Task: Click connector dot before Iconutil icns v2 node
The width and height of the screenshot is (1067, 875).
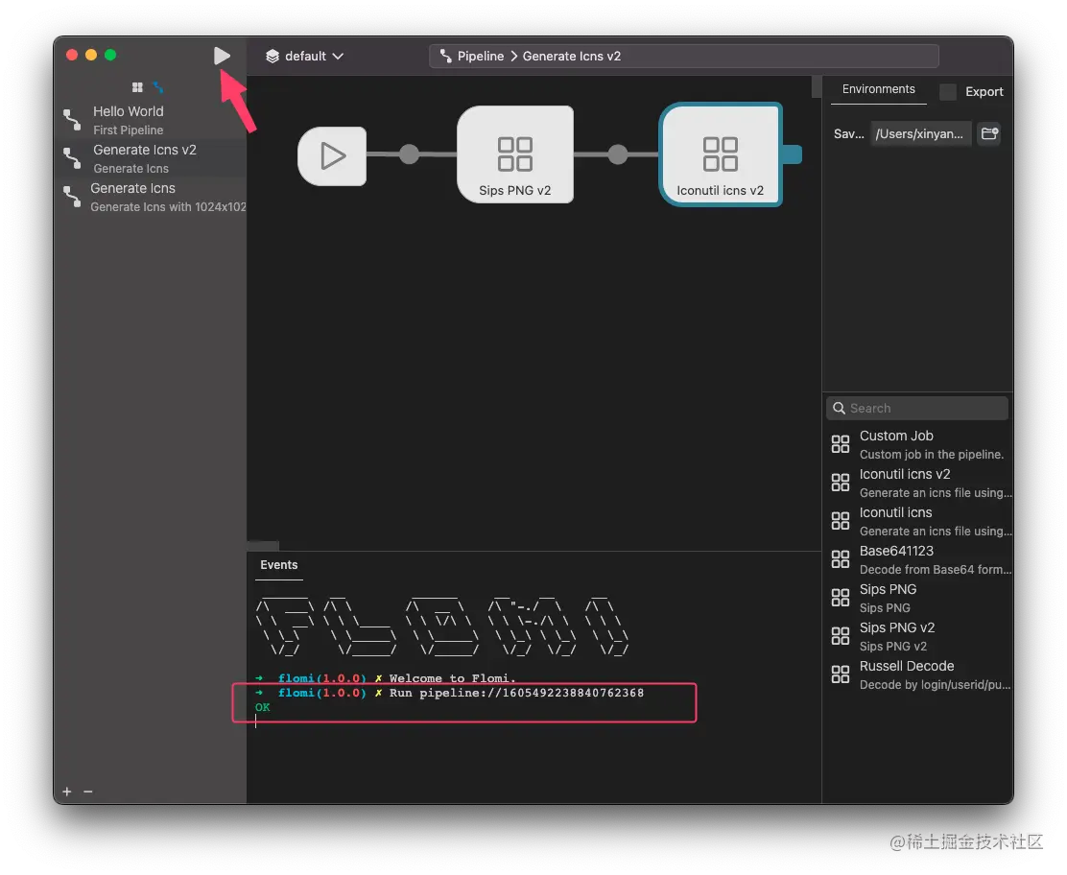Action: point(617,154)
